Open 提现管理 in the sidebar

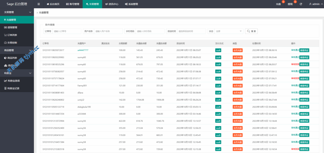click(12, 27)
